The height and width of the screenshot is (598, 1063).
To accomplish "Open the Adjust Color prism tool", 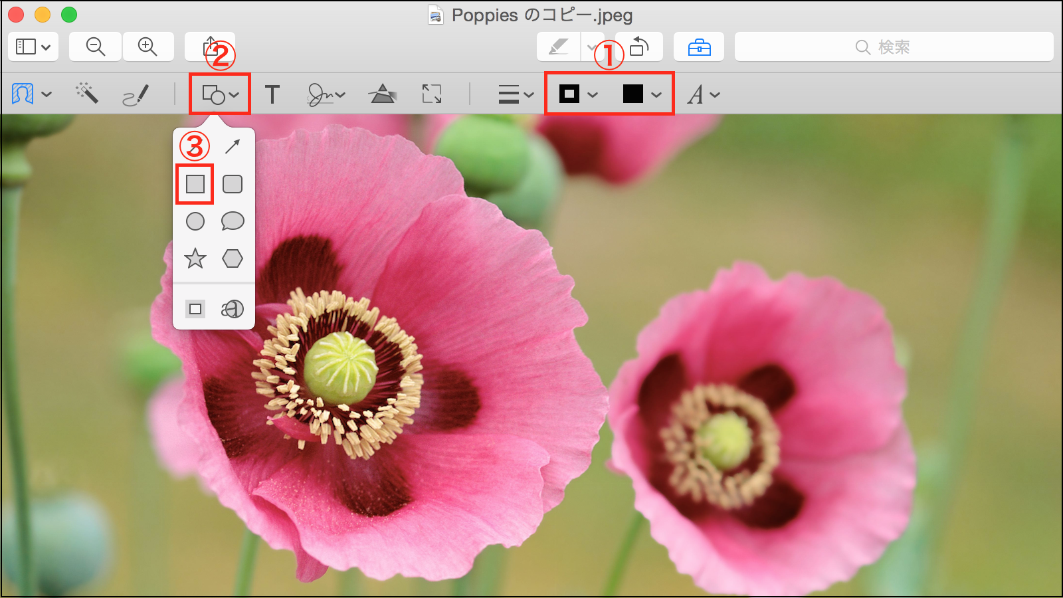I will click(382, 94).
